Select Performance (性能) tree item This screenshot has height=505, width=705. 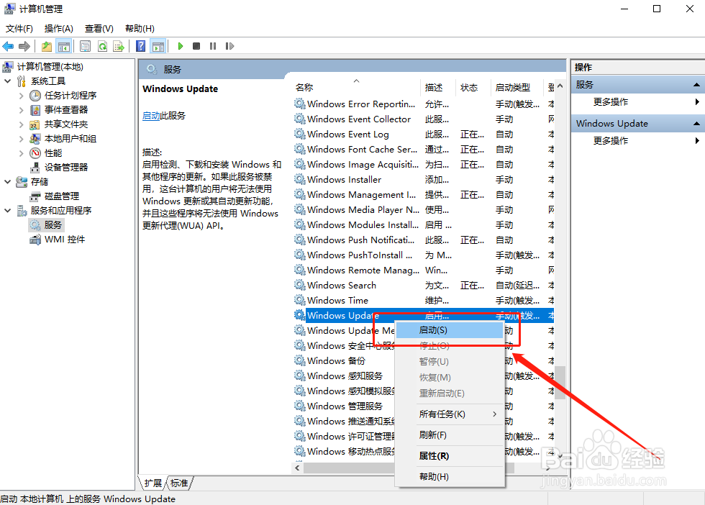click(53, 153)
